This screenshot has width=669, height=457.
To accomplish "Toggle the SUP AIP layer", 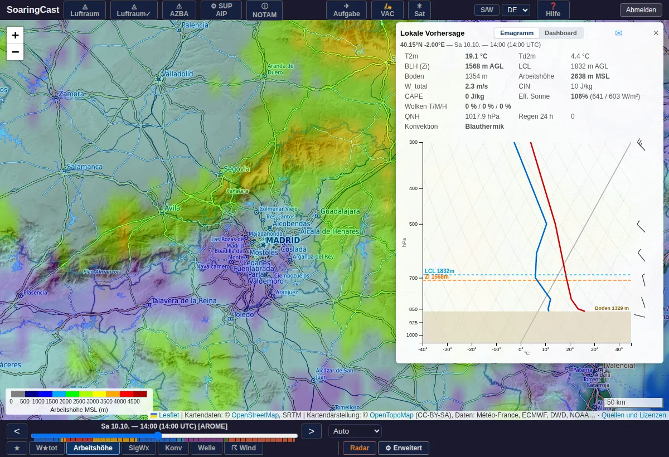I will pyautogui.click(x=221, y=10).
